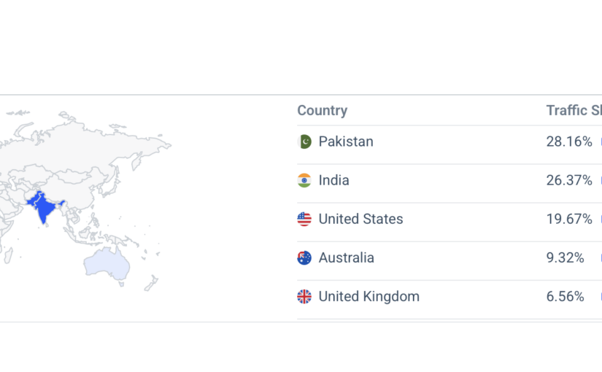This screenshot has width=602, height=372.
Task: Click the India flag icon
Action: pyautogui.click(x=304, y=180)
